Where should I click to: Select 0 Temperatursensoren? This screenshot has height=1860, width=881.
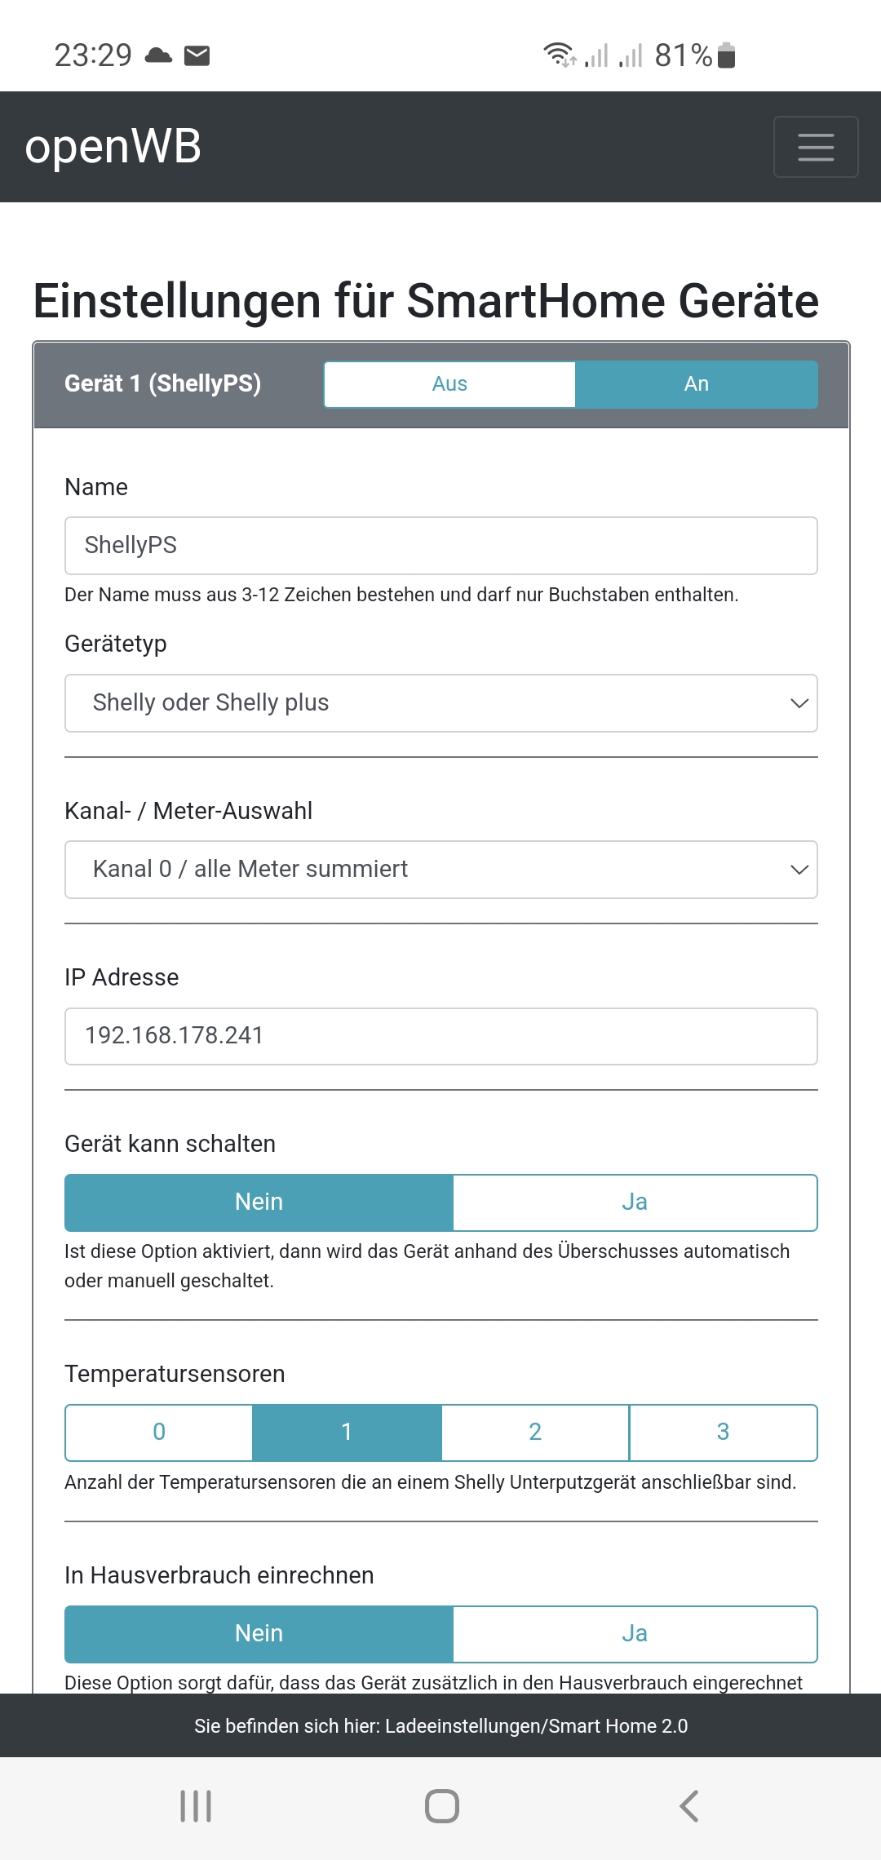[x=159, y=1433]
